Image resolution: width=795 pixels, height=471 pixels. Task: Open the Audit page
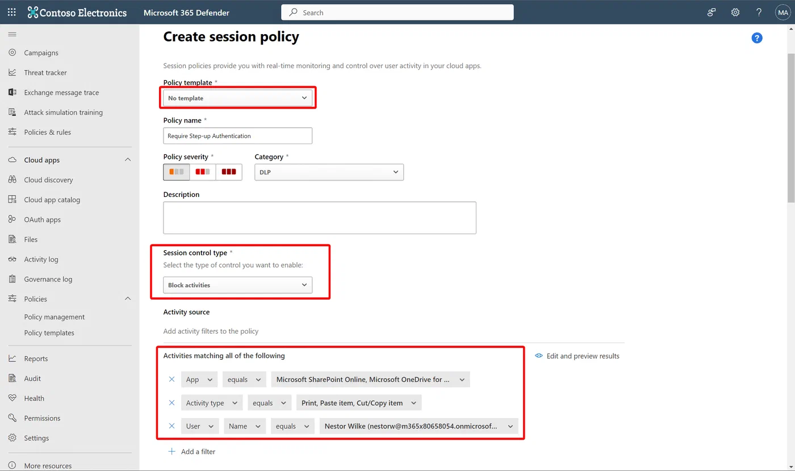pyautogui.click(x=32, y=379)
